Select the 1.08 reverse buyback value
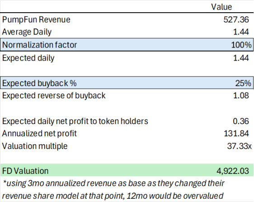 [x=241, y=96]
